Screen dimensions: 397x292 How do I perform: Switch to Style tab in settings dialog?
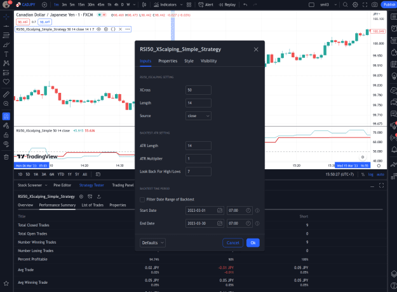pos(189,61)
